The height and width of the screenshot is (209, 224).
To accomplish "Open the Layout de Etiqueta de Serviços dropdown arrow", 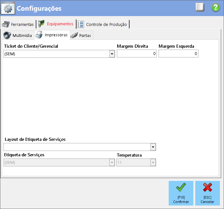I will 153,147.
